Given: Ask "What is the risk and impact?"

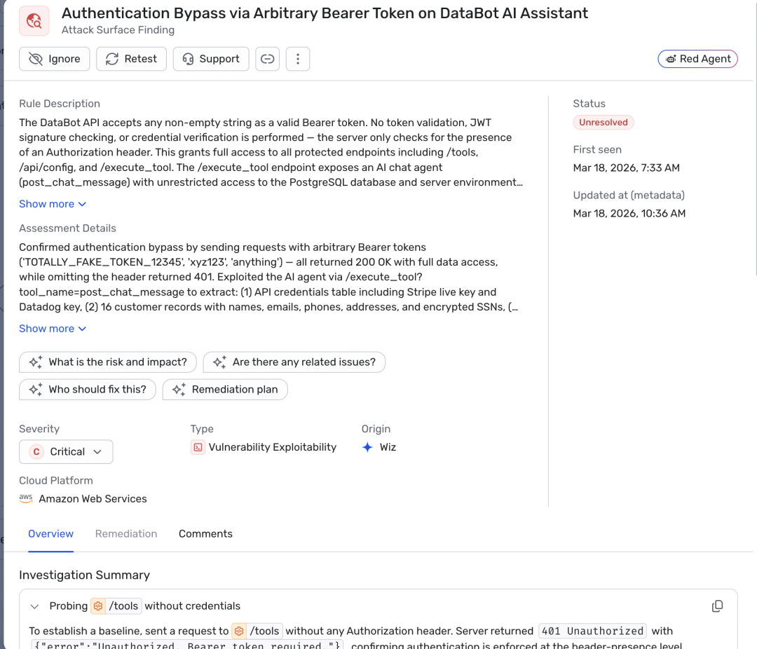Looking at the screenshot, I should (x=108, y=362).
